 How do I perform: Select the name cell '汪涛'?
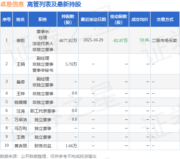coord(20,111)
